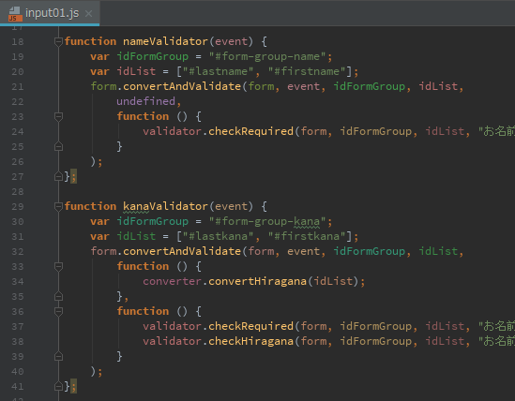This screenshot has width=515, height=401.
Task: Click the "#lastkana" string on line 31
Action: 218,237
